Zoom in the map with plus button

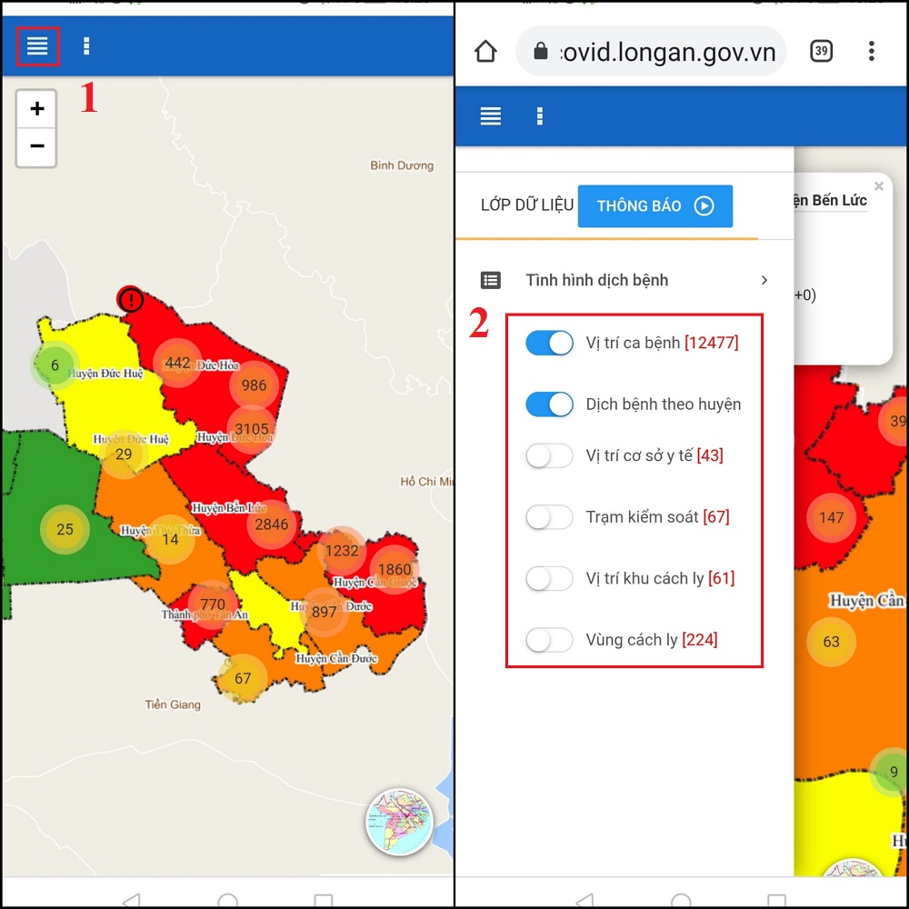click(x=36, y=108)
